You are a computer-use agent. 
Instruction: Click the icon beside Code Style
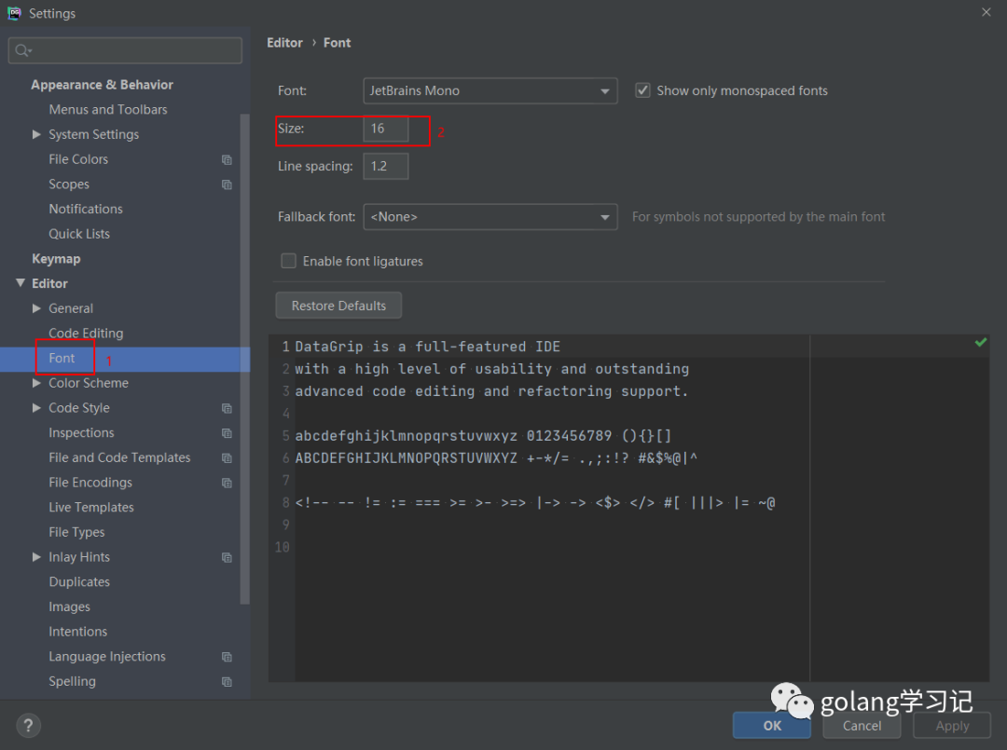[x=227, y=408]
